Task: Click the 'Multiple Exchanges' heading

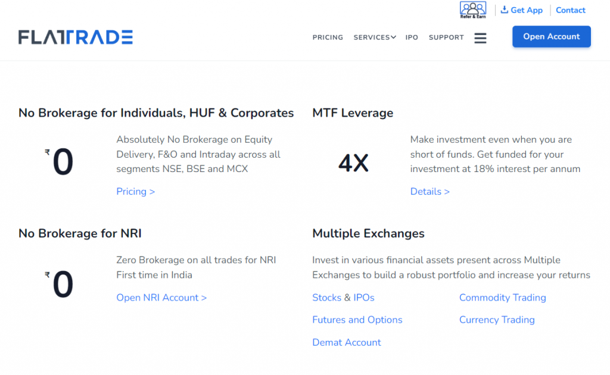Action: (x=368, y=233)
